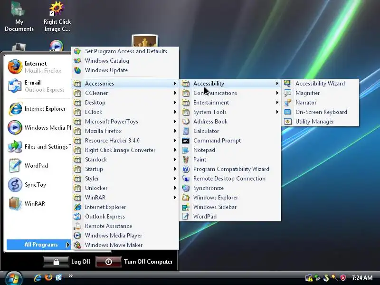Open Notepad
This screenshot has height=285, width=380.
[x=230, y=150]
